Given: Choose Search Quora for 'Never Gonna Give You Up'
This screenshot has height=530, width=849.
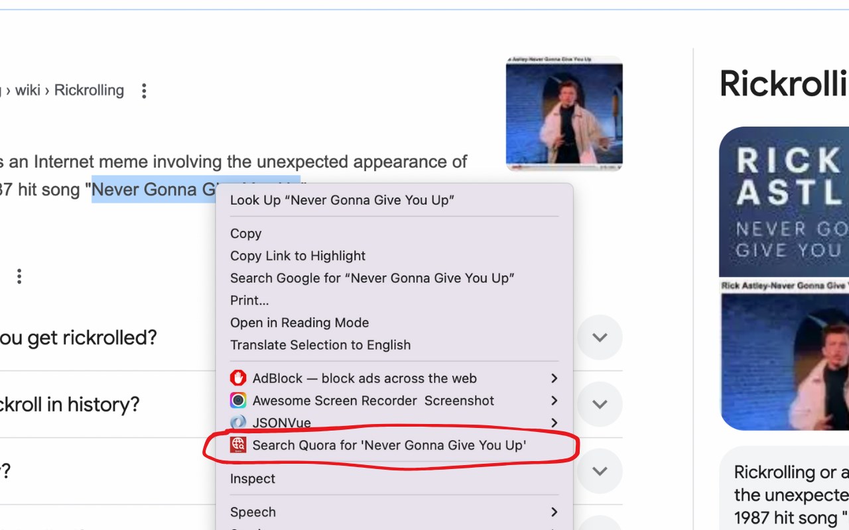Looking at the screenshot, I should click(389, 445).
